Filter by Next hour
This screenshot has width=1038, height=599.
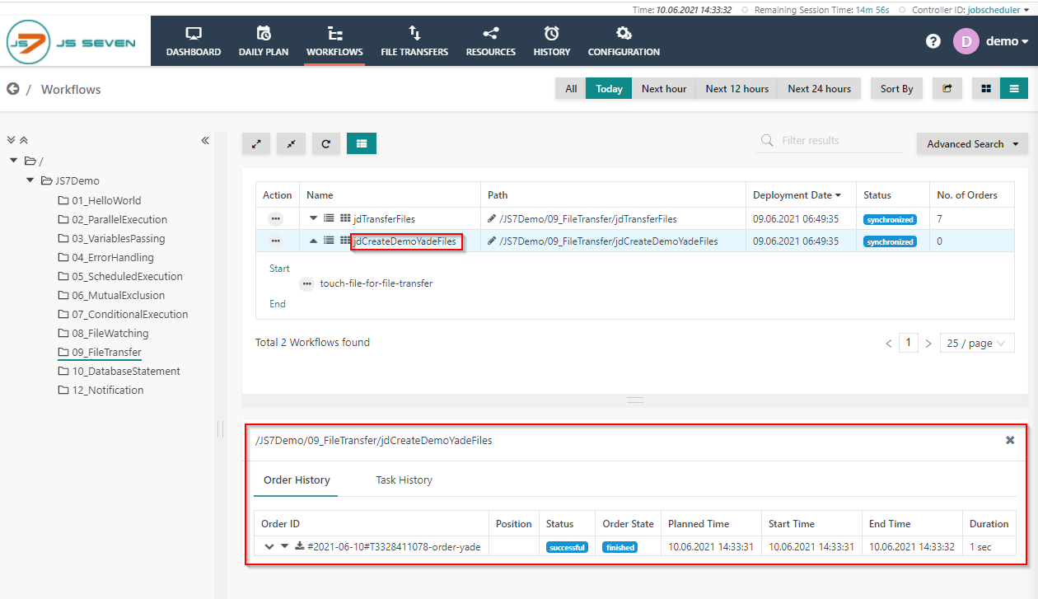point(664,88)
